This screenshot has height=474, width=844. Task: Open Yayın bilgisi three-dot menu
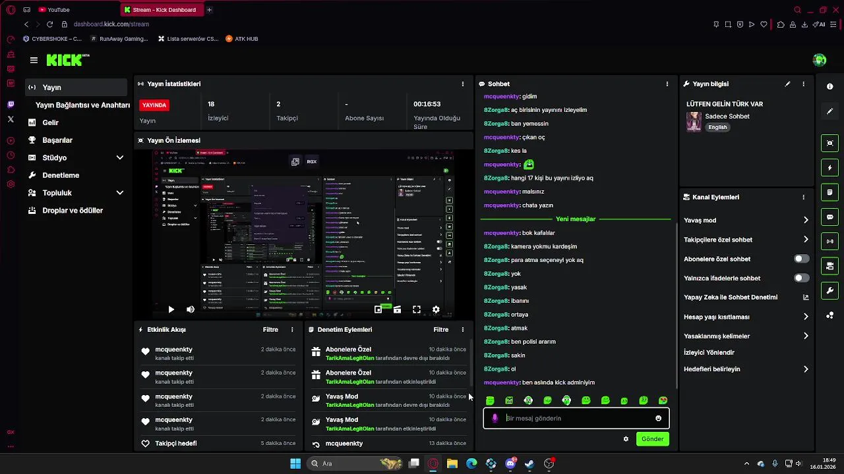point(803,84)
